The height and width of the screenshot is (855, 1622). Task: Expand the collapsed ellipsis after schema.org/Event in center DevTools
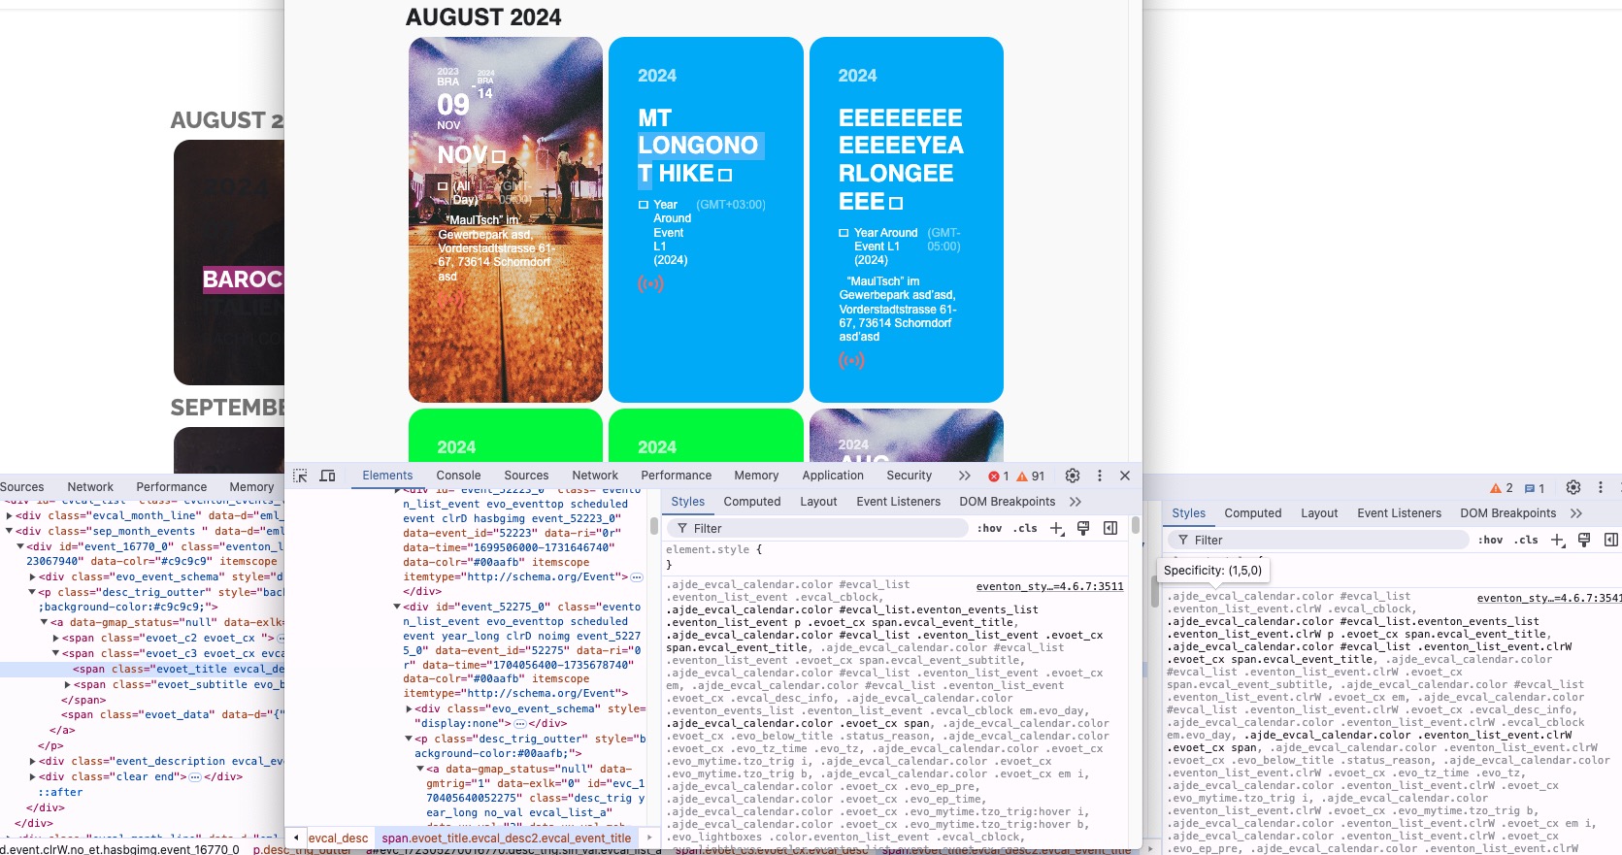click(x=637, y=576)
